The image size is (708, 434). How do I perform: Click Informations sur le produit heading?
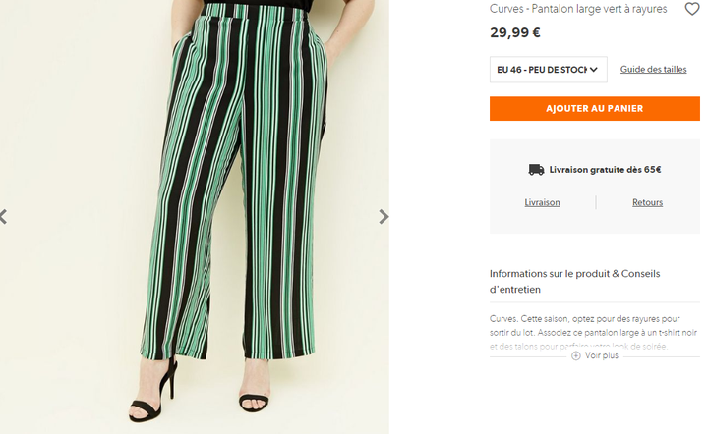pos(575,281)
